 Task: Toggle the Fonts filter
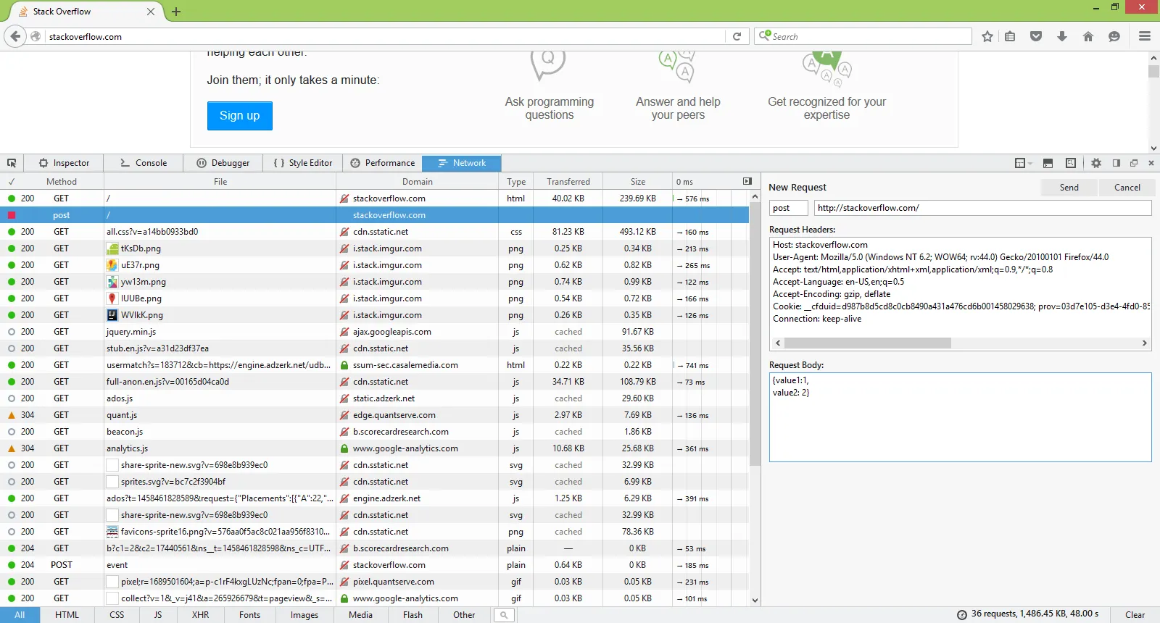pyautogui.click(x=249, y=615)
